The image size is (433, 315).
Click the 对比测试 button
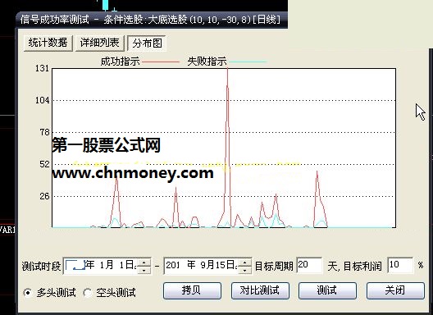click(260, 290)
